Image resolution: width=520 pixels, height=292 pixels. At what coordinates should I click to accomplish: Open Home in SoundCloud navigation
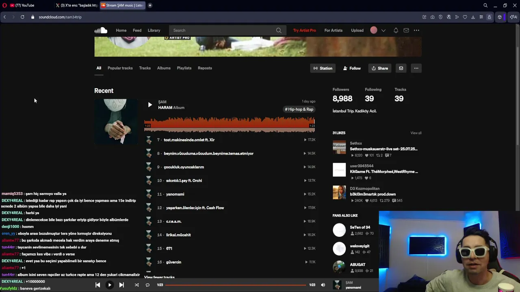121,30
